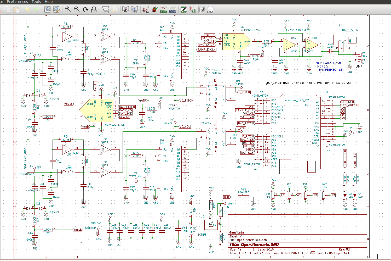
Task: Select the R5 4.7M resistor
Action: (65, 140)
